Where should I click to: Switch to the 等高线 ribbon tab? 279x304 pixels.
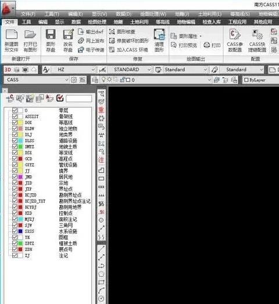pyautogui.click(x=163, y=22)
